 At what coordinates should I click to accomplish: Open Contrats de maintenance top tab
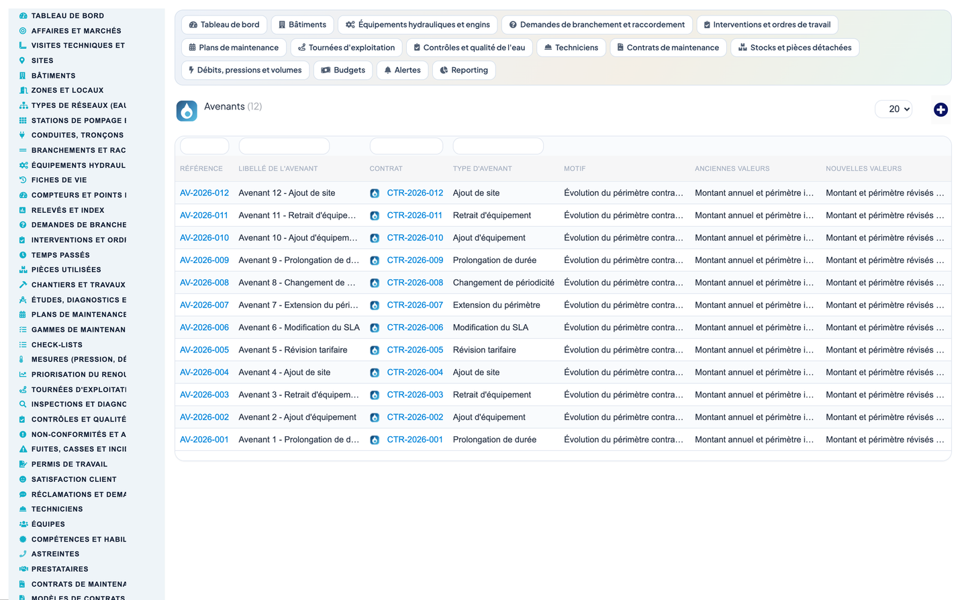[668, 48]
